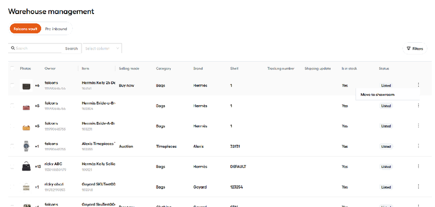Image resolution: width=435 pixels, height=207 pixels.
Task: Open the Hermès Kelly 25 item name
Action: click(x=98, y=82)
